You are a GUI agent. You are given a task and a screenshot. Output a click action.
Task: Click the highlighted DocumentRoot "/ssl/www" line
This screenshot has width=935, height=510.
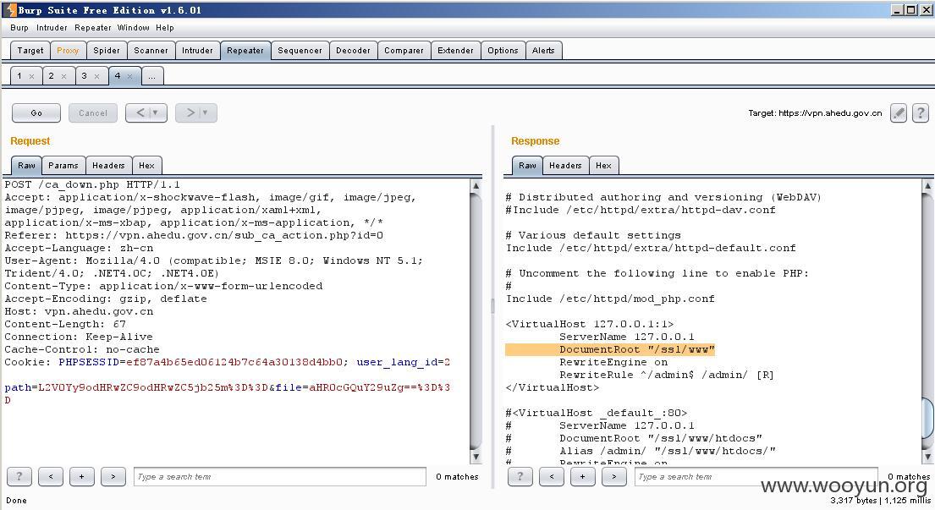tap(609, 349)
